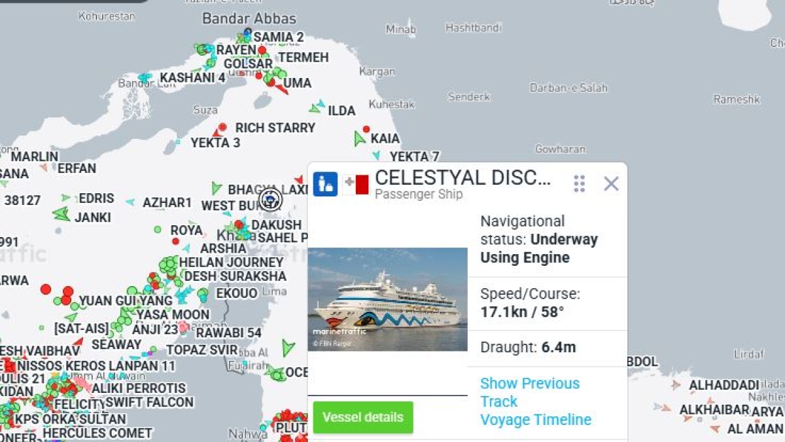The image size is (785, 442).
Task: Click the passenger ship type icon in popup
Action: coord(325,184)
